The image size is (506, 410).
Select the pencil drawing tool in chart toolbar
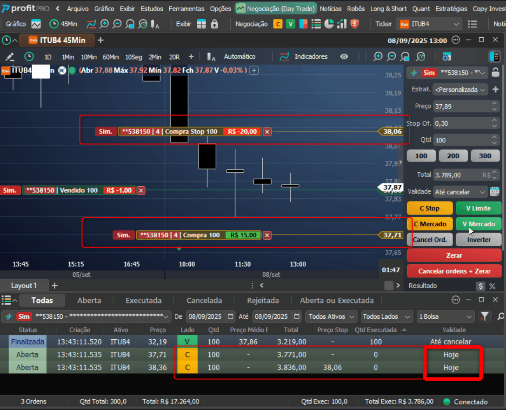(10, 57)
